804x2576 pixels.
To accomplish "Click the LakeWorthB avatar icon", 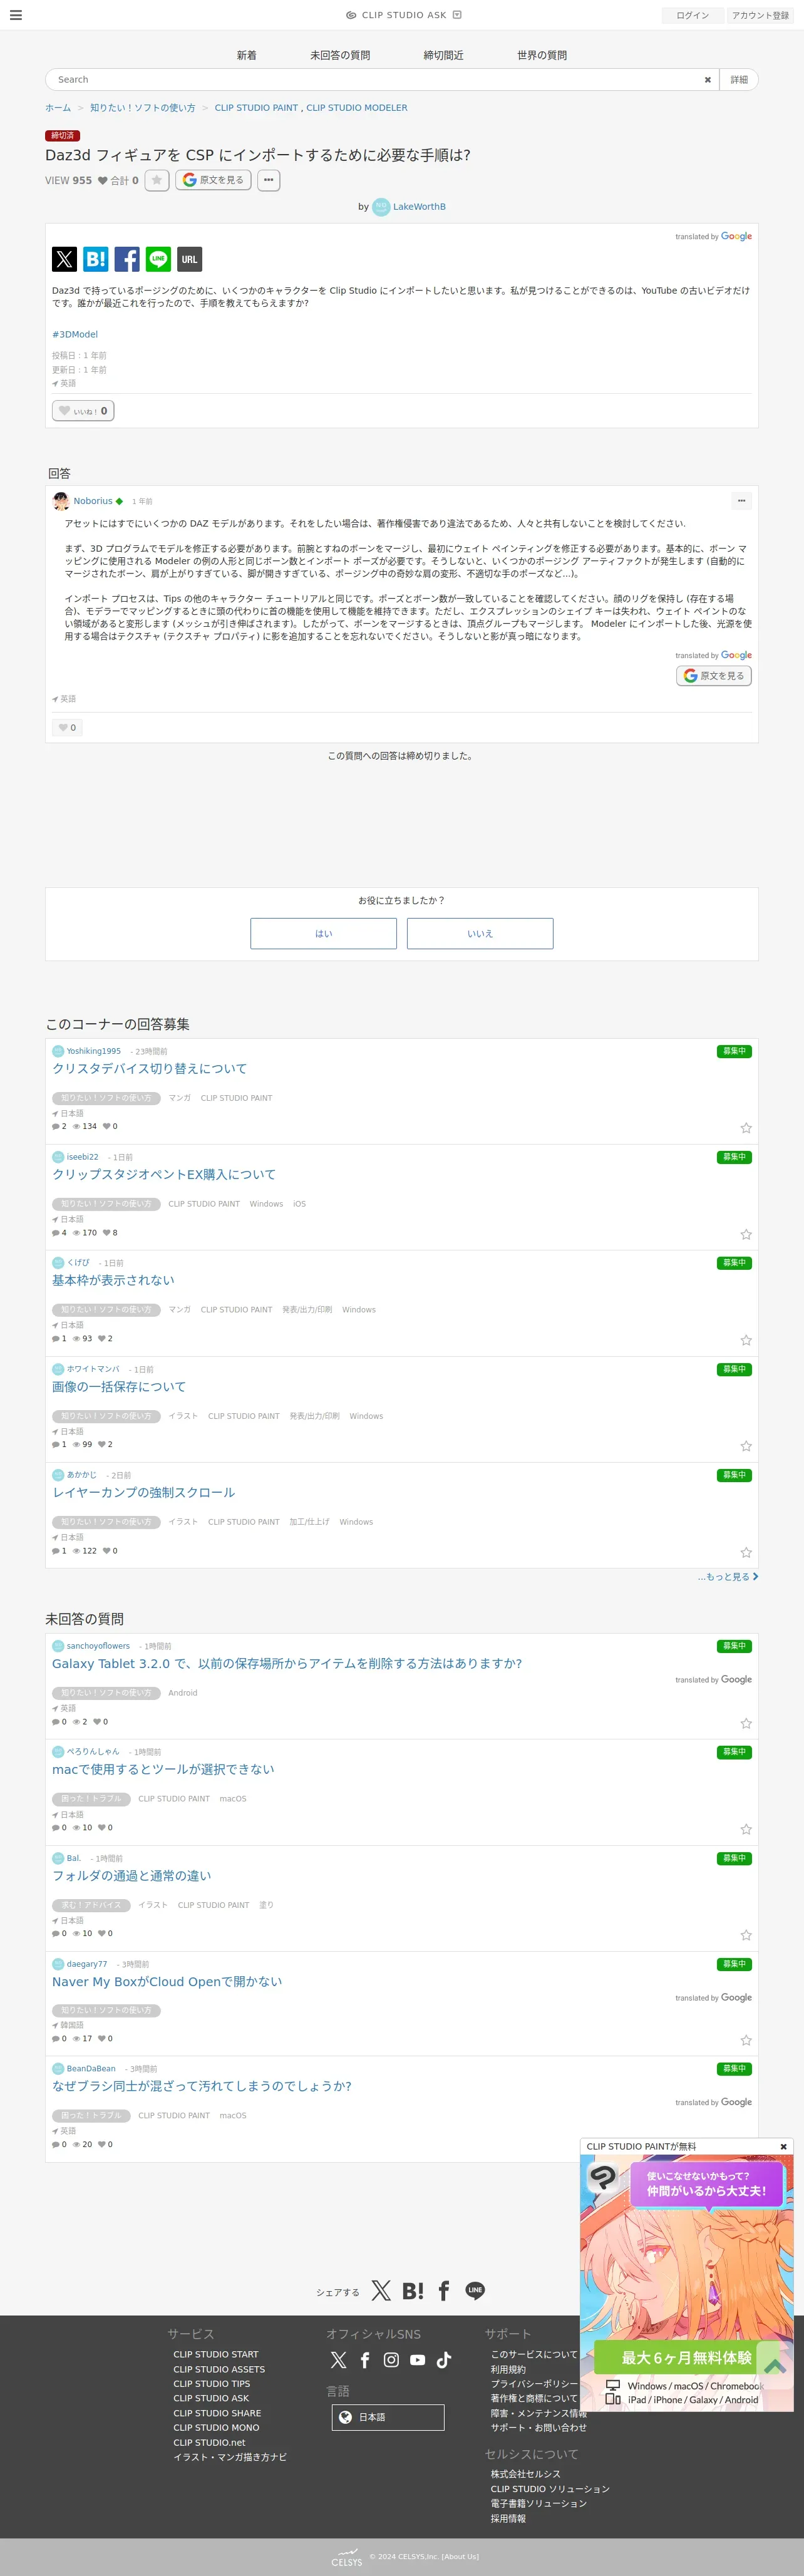I will coord(381,207).
